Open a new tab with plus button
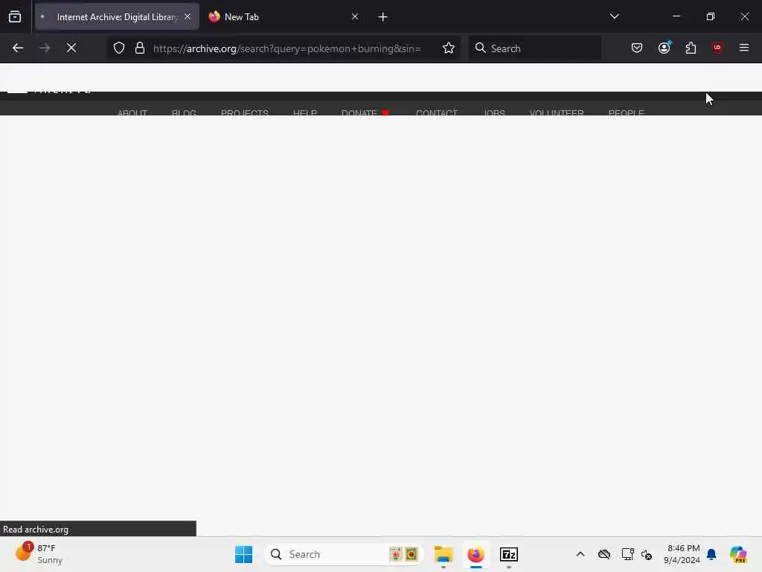 [383, 17]
